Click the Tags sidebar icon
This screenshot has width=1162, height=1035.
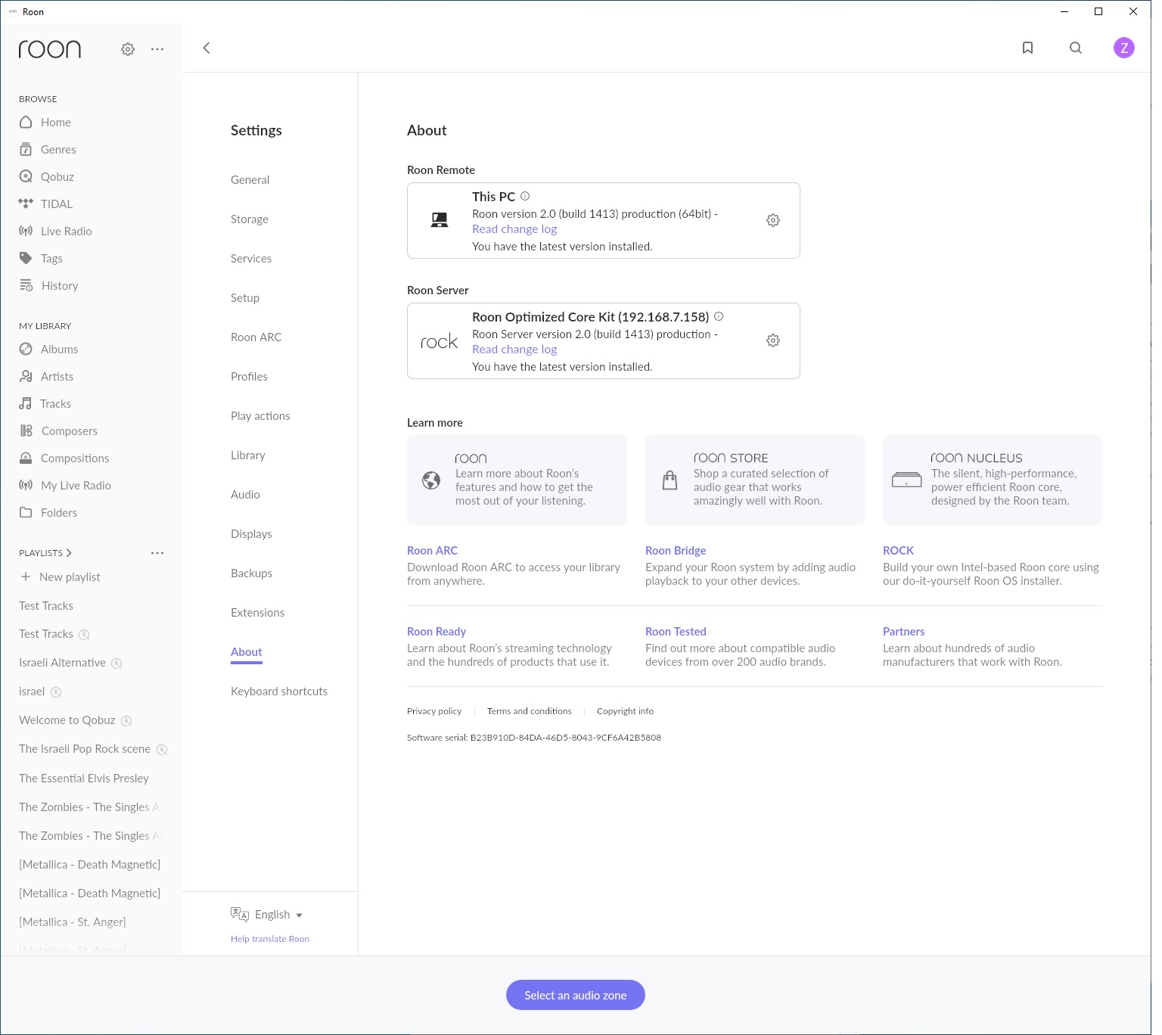(26, 258)
